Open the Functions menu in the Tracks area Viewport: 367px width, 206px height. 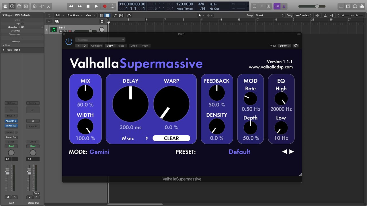point(75,15)
